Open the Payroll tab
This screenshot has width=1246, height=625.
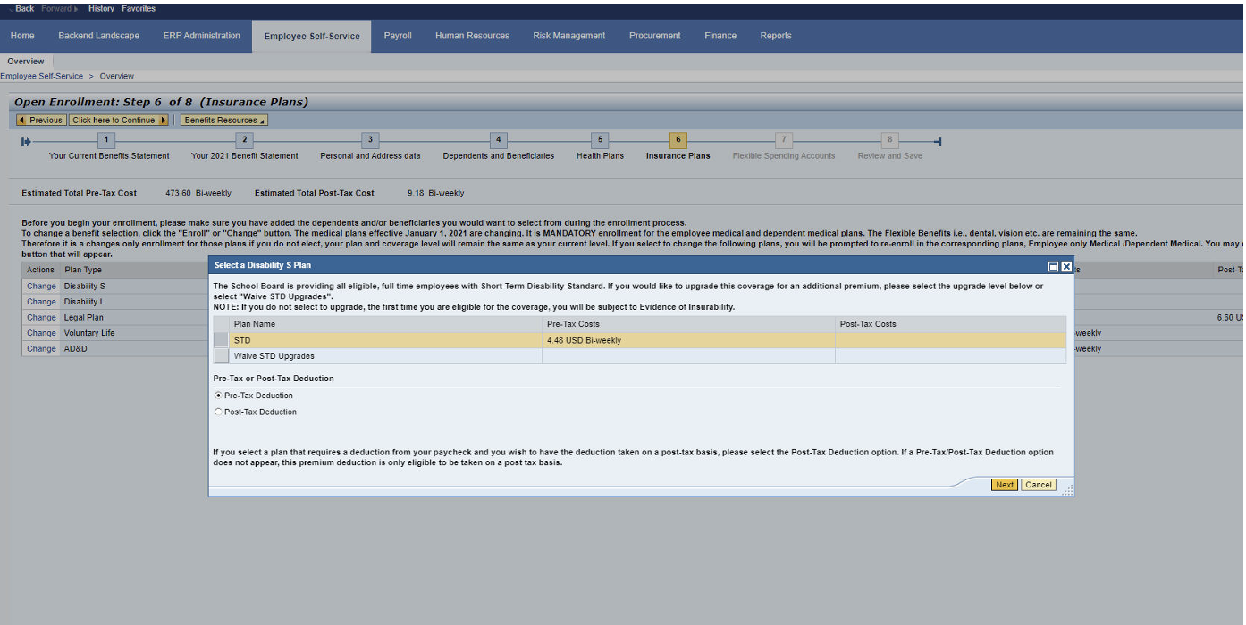point(398,36)
